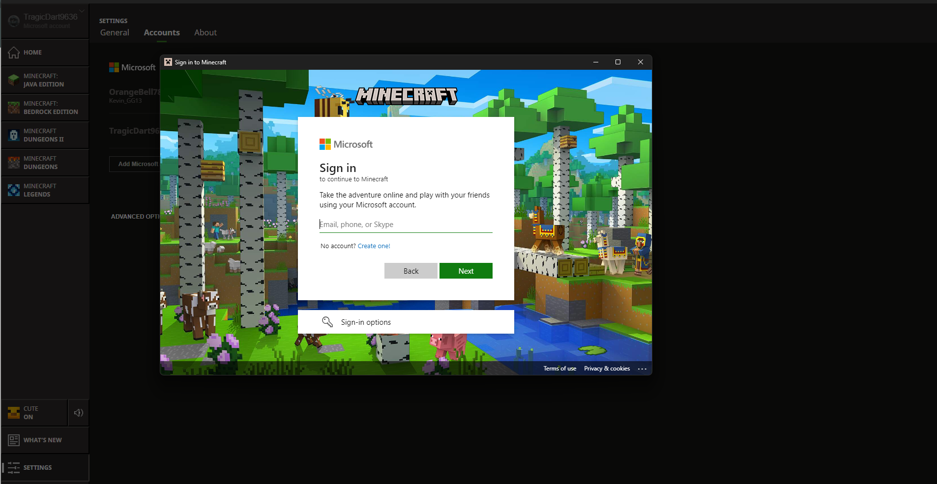The width and height of the screenshot is (937, 484).
Task: Open Minecraft Legends in the sidebar
Action: (x=45, y=190)
